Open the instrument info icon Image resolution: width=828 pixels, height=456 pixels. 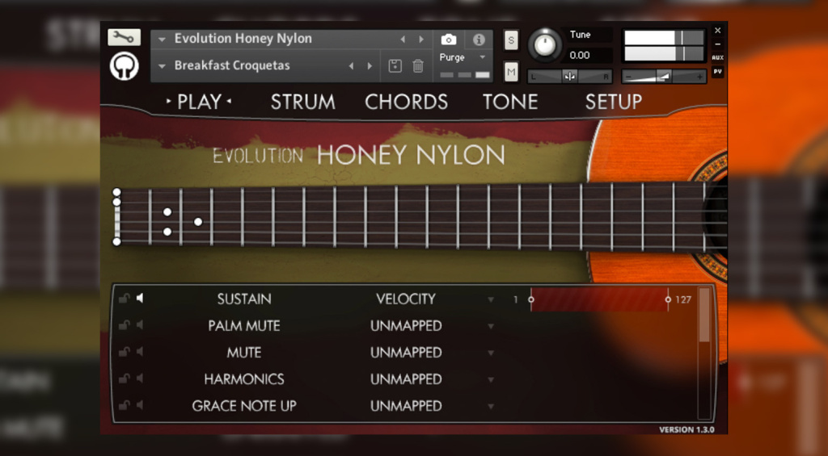point(479,40)
